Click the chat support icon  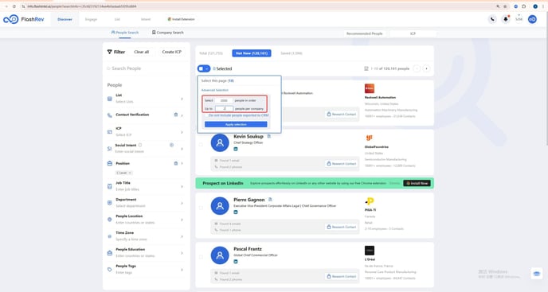coord(537,273)
